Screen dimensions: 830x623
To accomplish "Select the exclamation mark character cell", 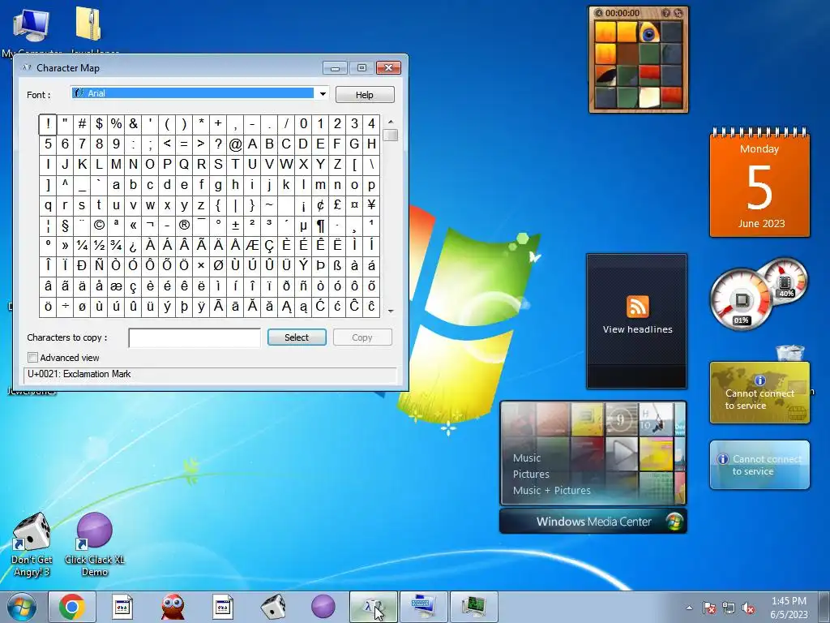I will point(48,124).
